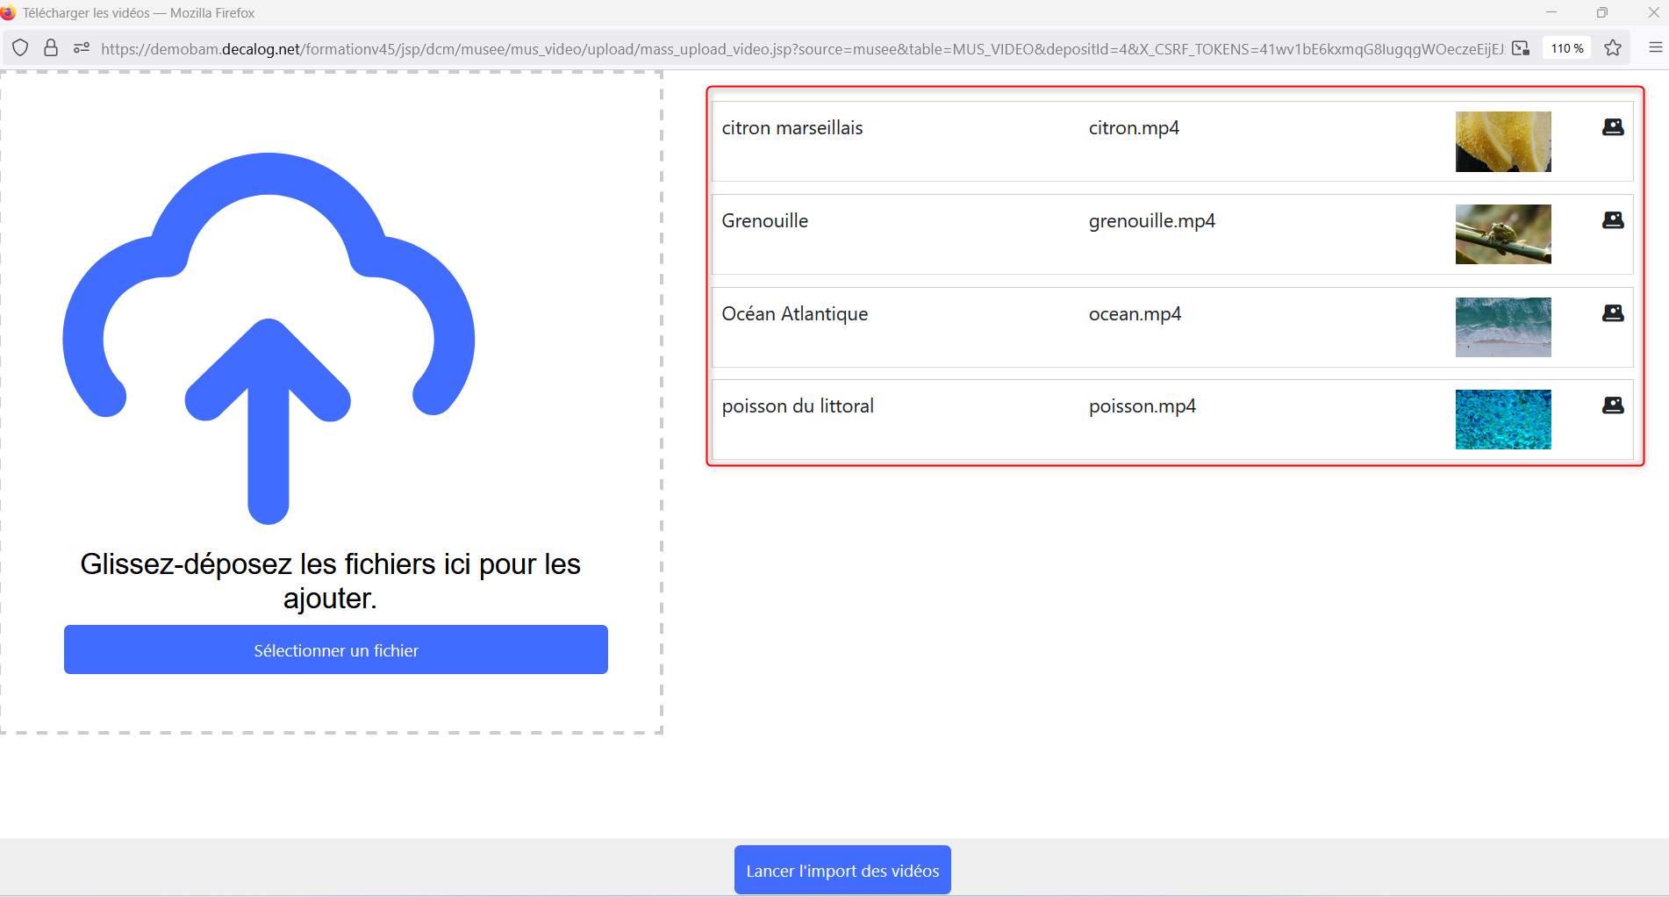This screenshot has height=897, width=1669.
Task: Click the Sélectionner un fichier button
Action: (335, 650)
